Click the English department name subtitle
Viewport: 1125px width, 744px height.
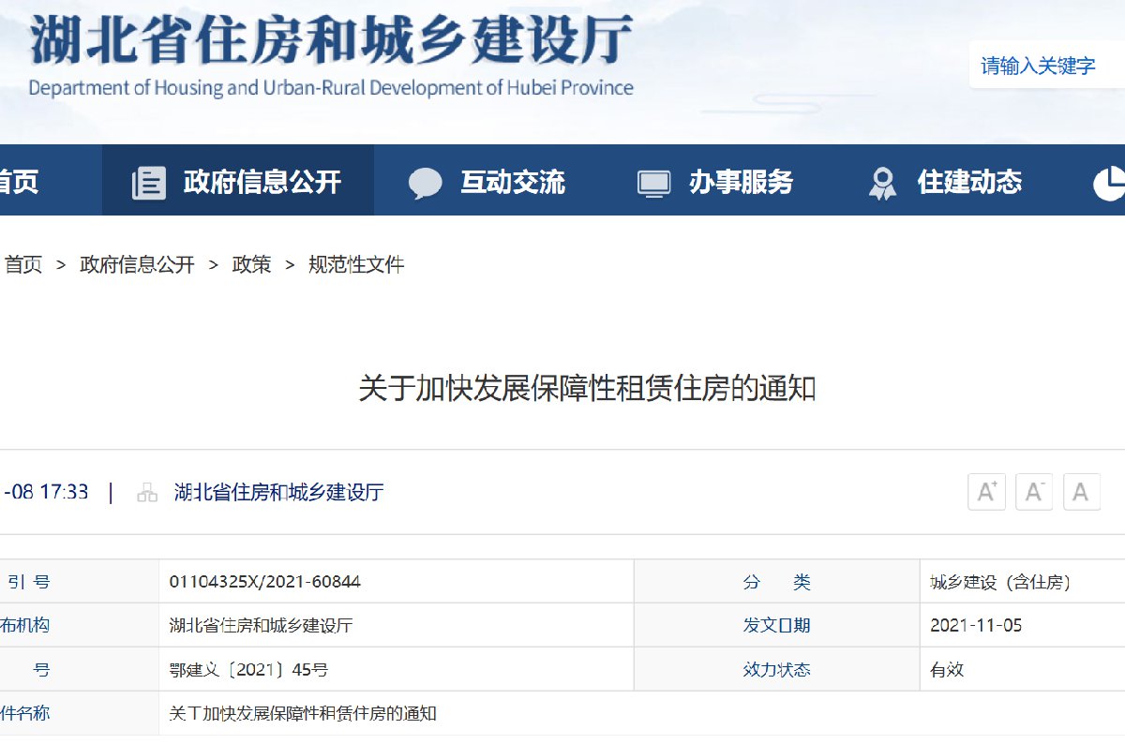(331, 88)
